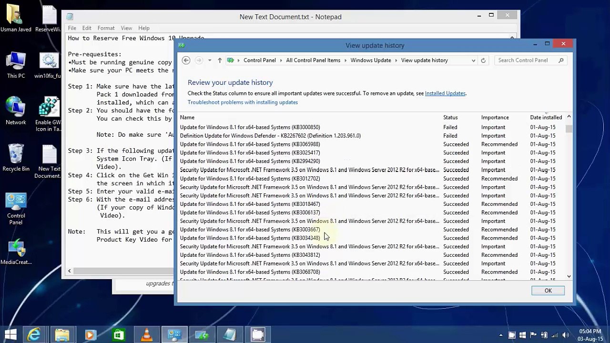Viewport: 610px width, 343px height.
Task: Open Troubleshoot problems with installing updates link
Action: point(243,102)
